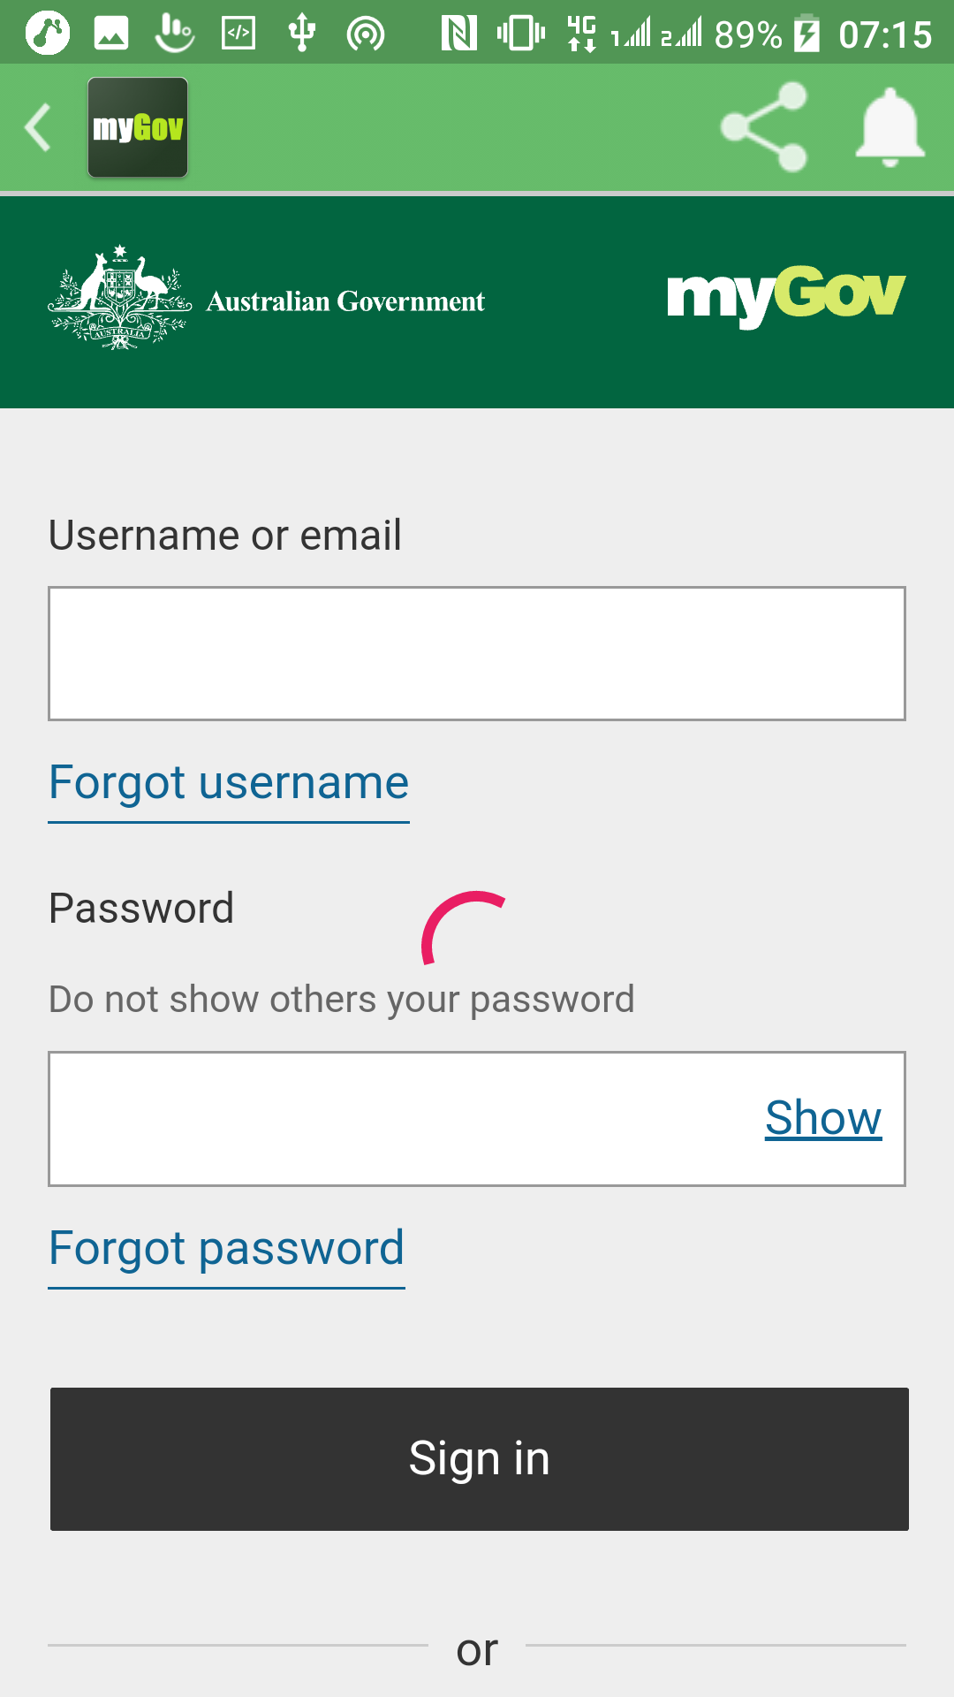The width and height of the screenshot is (954, 1697).
Task: Tap the battery icon in status bar
Action: 806,34
